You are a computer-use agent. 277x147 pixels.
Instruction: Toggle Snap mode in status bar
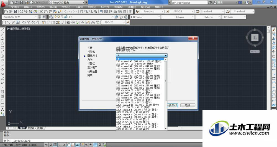click(x=51, y=145)
